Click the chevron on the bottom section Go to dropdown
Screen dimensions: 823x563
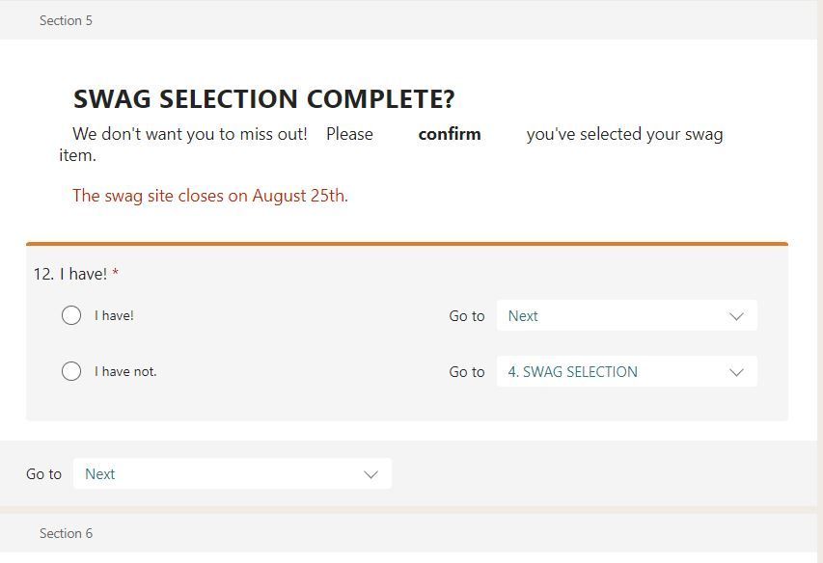click(370, 473)
